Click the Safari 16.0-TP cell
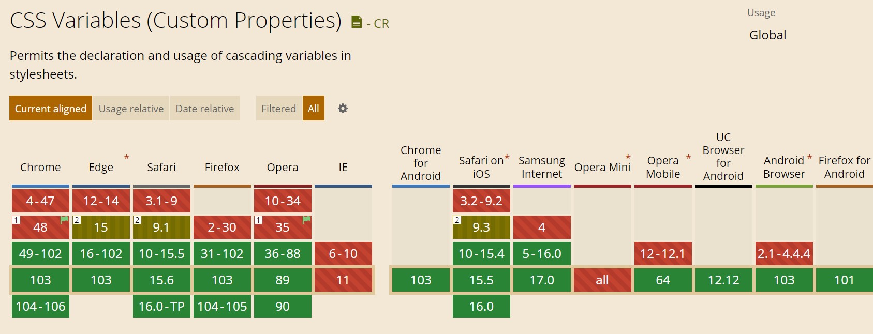Image resolution: width=873 pixels, height=334 pixels. coord(161,307)
